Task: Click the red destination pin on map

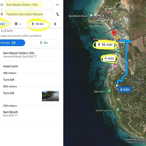Action: coord(114,33)
